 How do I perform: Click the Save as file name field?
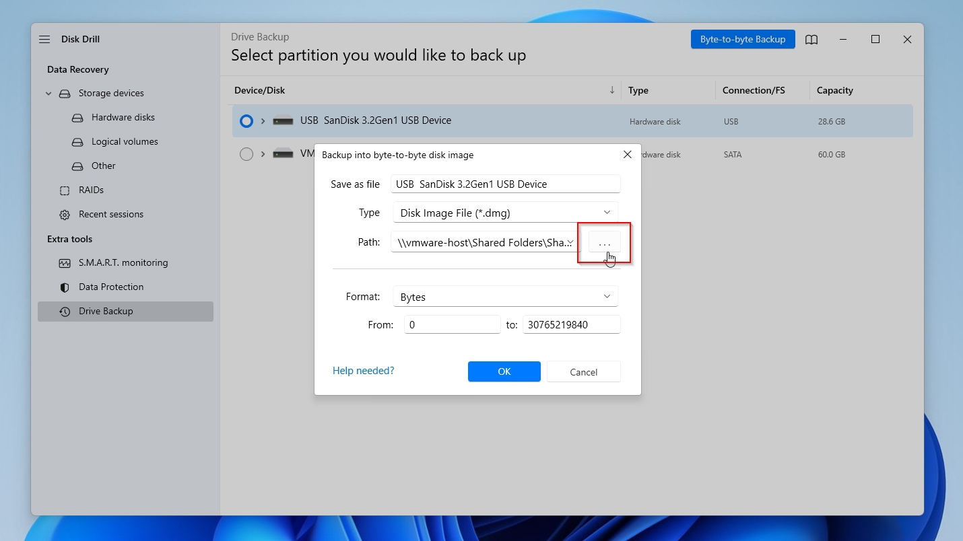(x=505, y=184)
